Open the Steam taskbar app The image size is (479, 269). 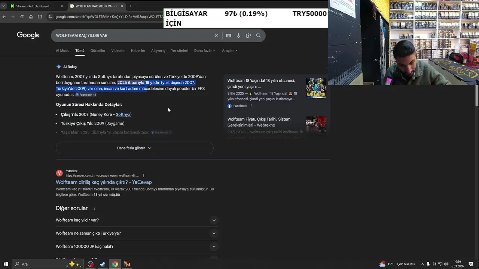[x=102, y=264]
